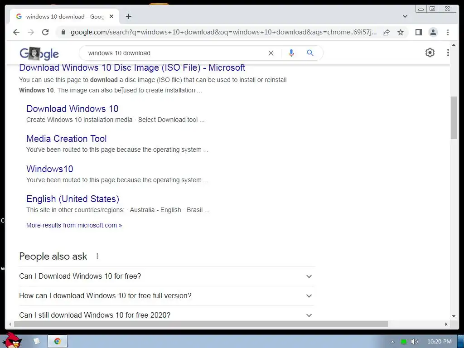
Task: Open People also ask options menu
Action: click(97, 256)
